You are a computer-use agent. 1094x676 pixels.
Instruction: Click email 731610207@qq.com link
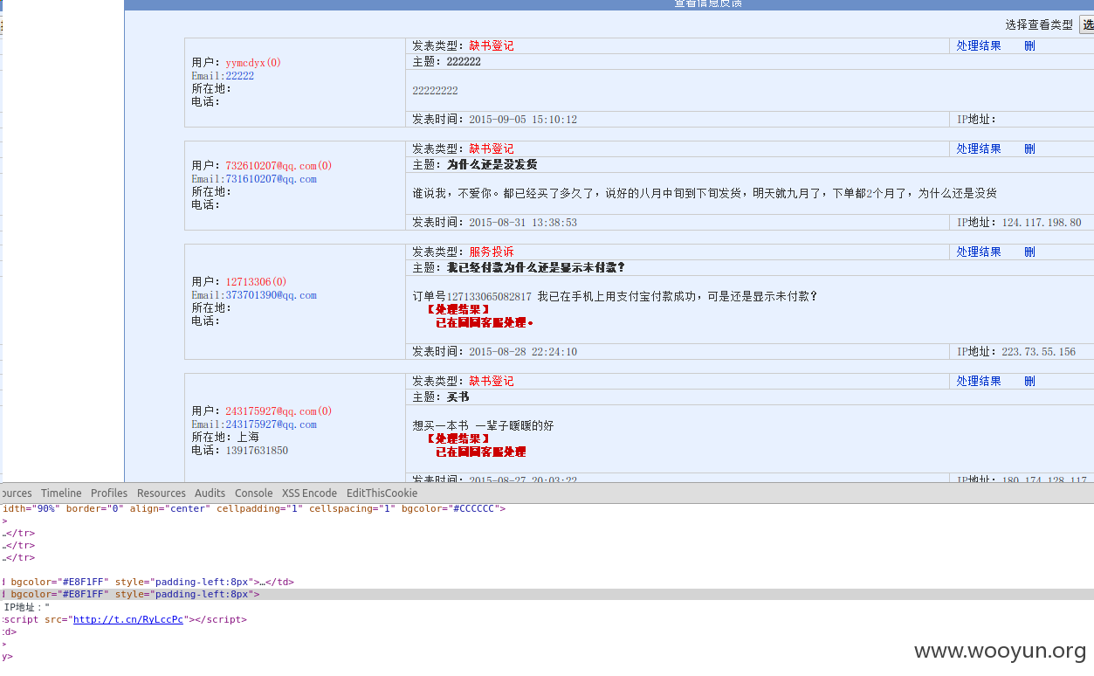click(x=271, y=179)
